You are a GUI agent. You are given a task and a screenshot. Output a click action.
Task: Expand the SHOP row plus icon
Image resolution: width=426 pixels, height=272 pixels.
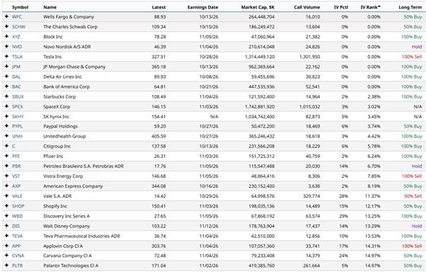[x=6, y=206]
